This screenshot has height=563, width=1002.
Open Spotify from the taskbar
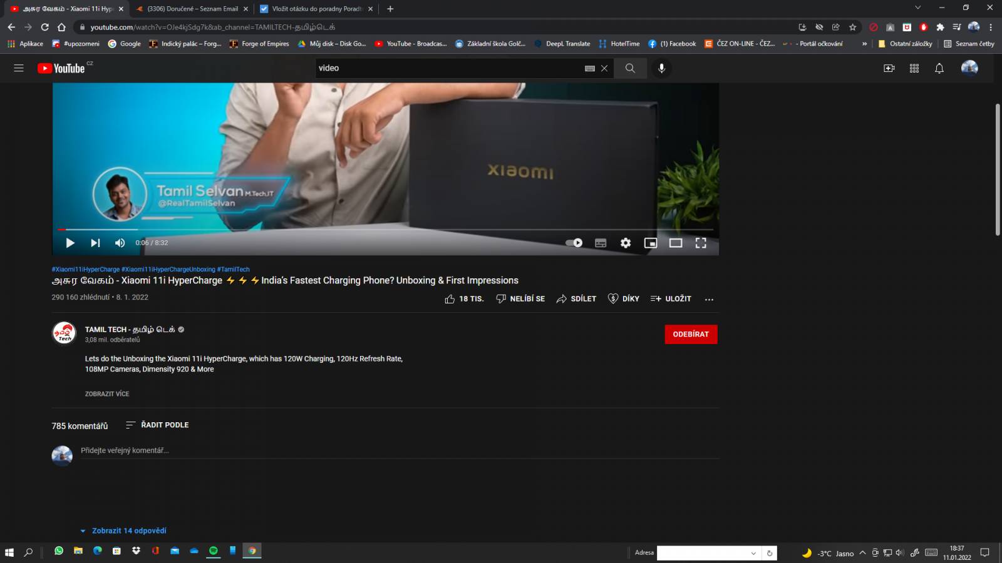214,551
